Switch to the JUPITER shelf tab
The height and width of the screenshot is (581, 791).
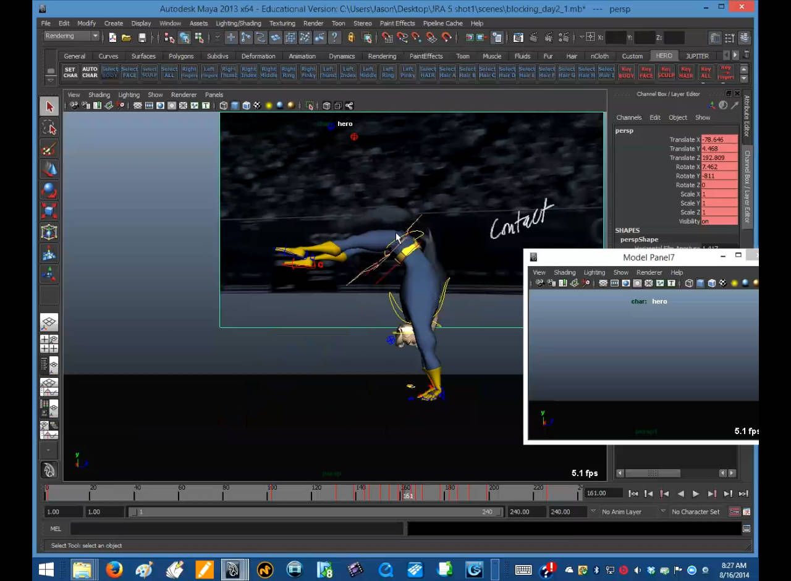pyautogui.click(x=697, y=56)
